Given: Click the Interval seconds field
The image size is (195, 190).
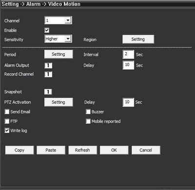Looking at the screenshot, I should [x=128, y=54].
